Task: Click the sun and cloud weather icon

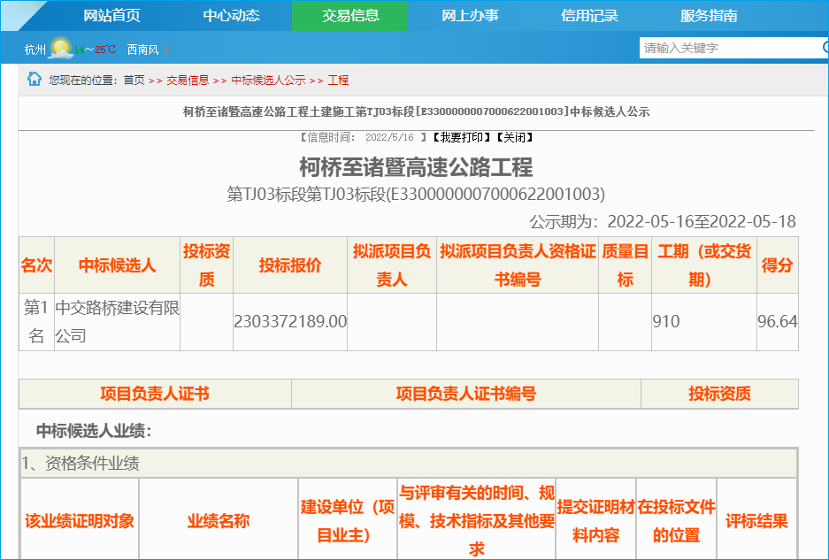Action: [x=60, y=49]
